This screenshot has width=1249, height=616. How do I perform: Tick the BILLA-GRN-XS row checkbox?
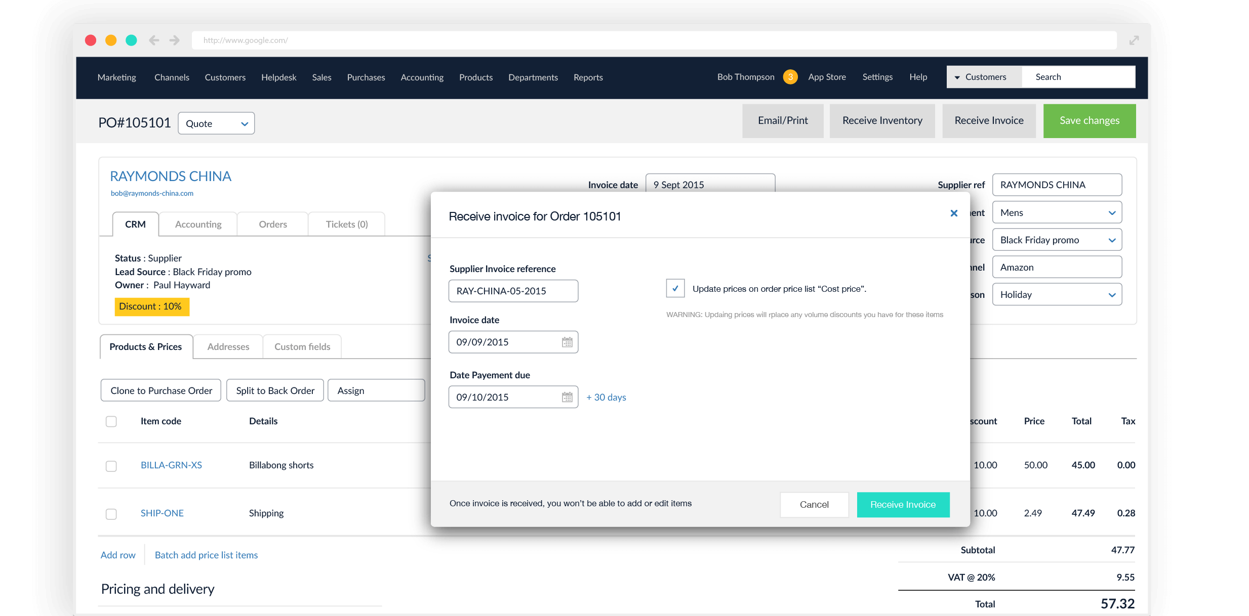point(111,466)
